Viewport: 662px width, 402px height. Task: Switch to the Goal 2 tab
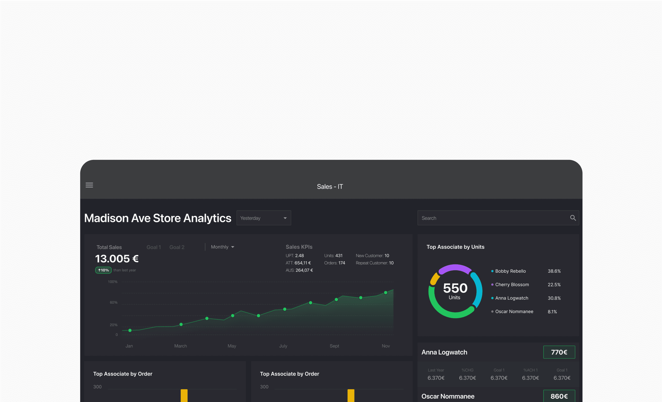click(x=177, y=247)
